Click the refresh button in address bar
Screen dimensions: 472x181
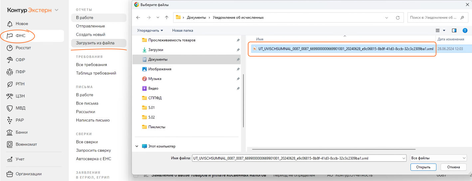[397, 18]
